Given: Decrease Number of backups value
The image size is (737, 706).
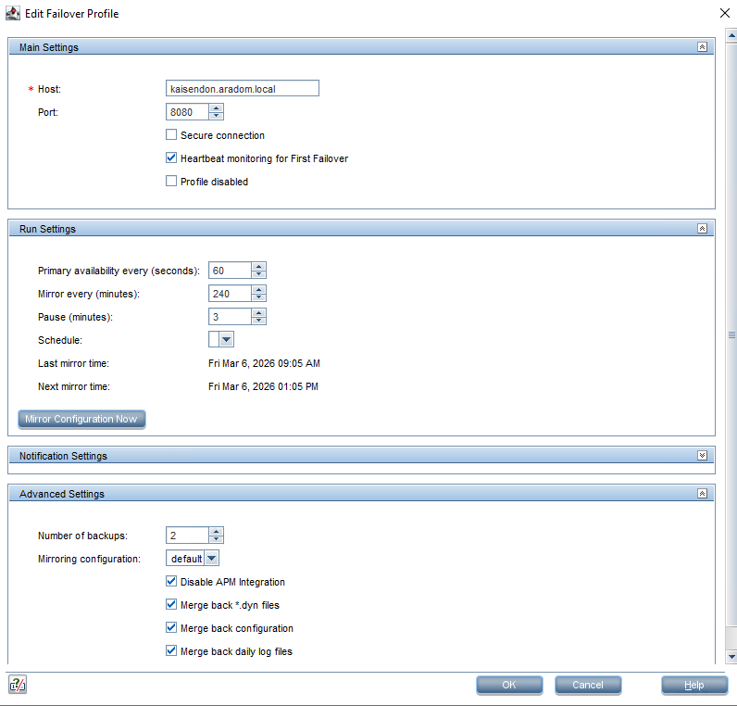Looking at the screenshot, I should [217, 539].
